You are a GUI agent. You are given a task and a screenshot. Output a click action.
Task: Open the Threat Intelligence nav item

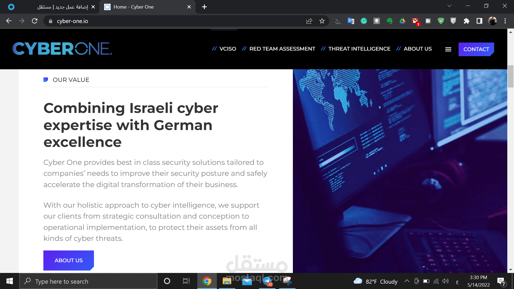(x=359, y=49)
